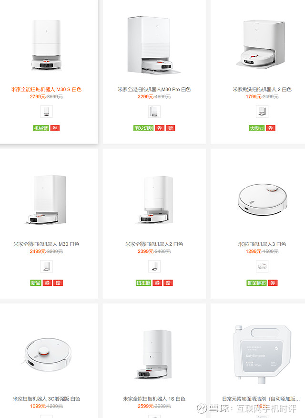Open 米家全能扫拖机器人 M30 白色 title link

pyautogui.click(x=46, y=244)
